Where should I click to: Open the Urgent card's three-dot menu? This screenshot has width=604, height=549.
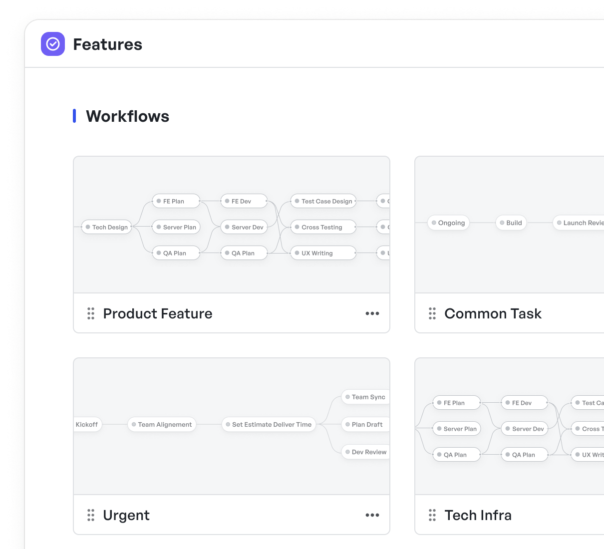pyautogui.click(x=372, y=515)
